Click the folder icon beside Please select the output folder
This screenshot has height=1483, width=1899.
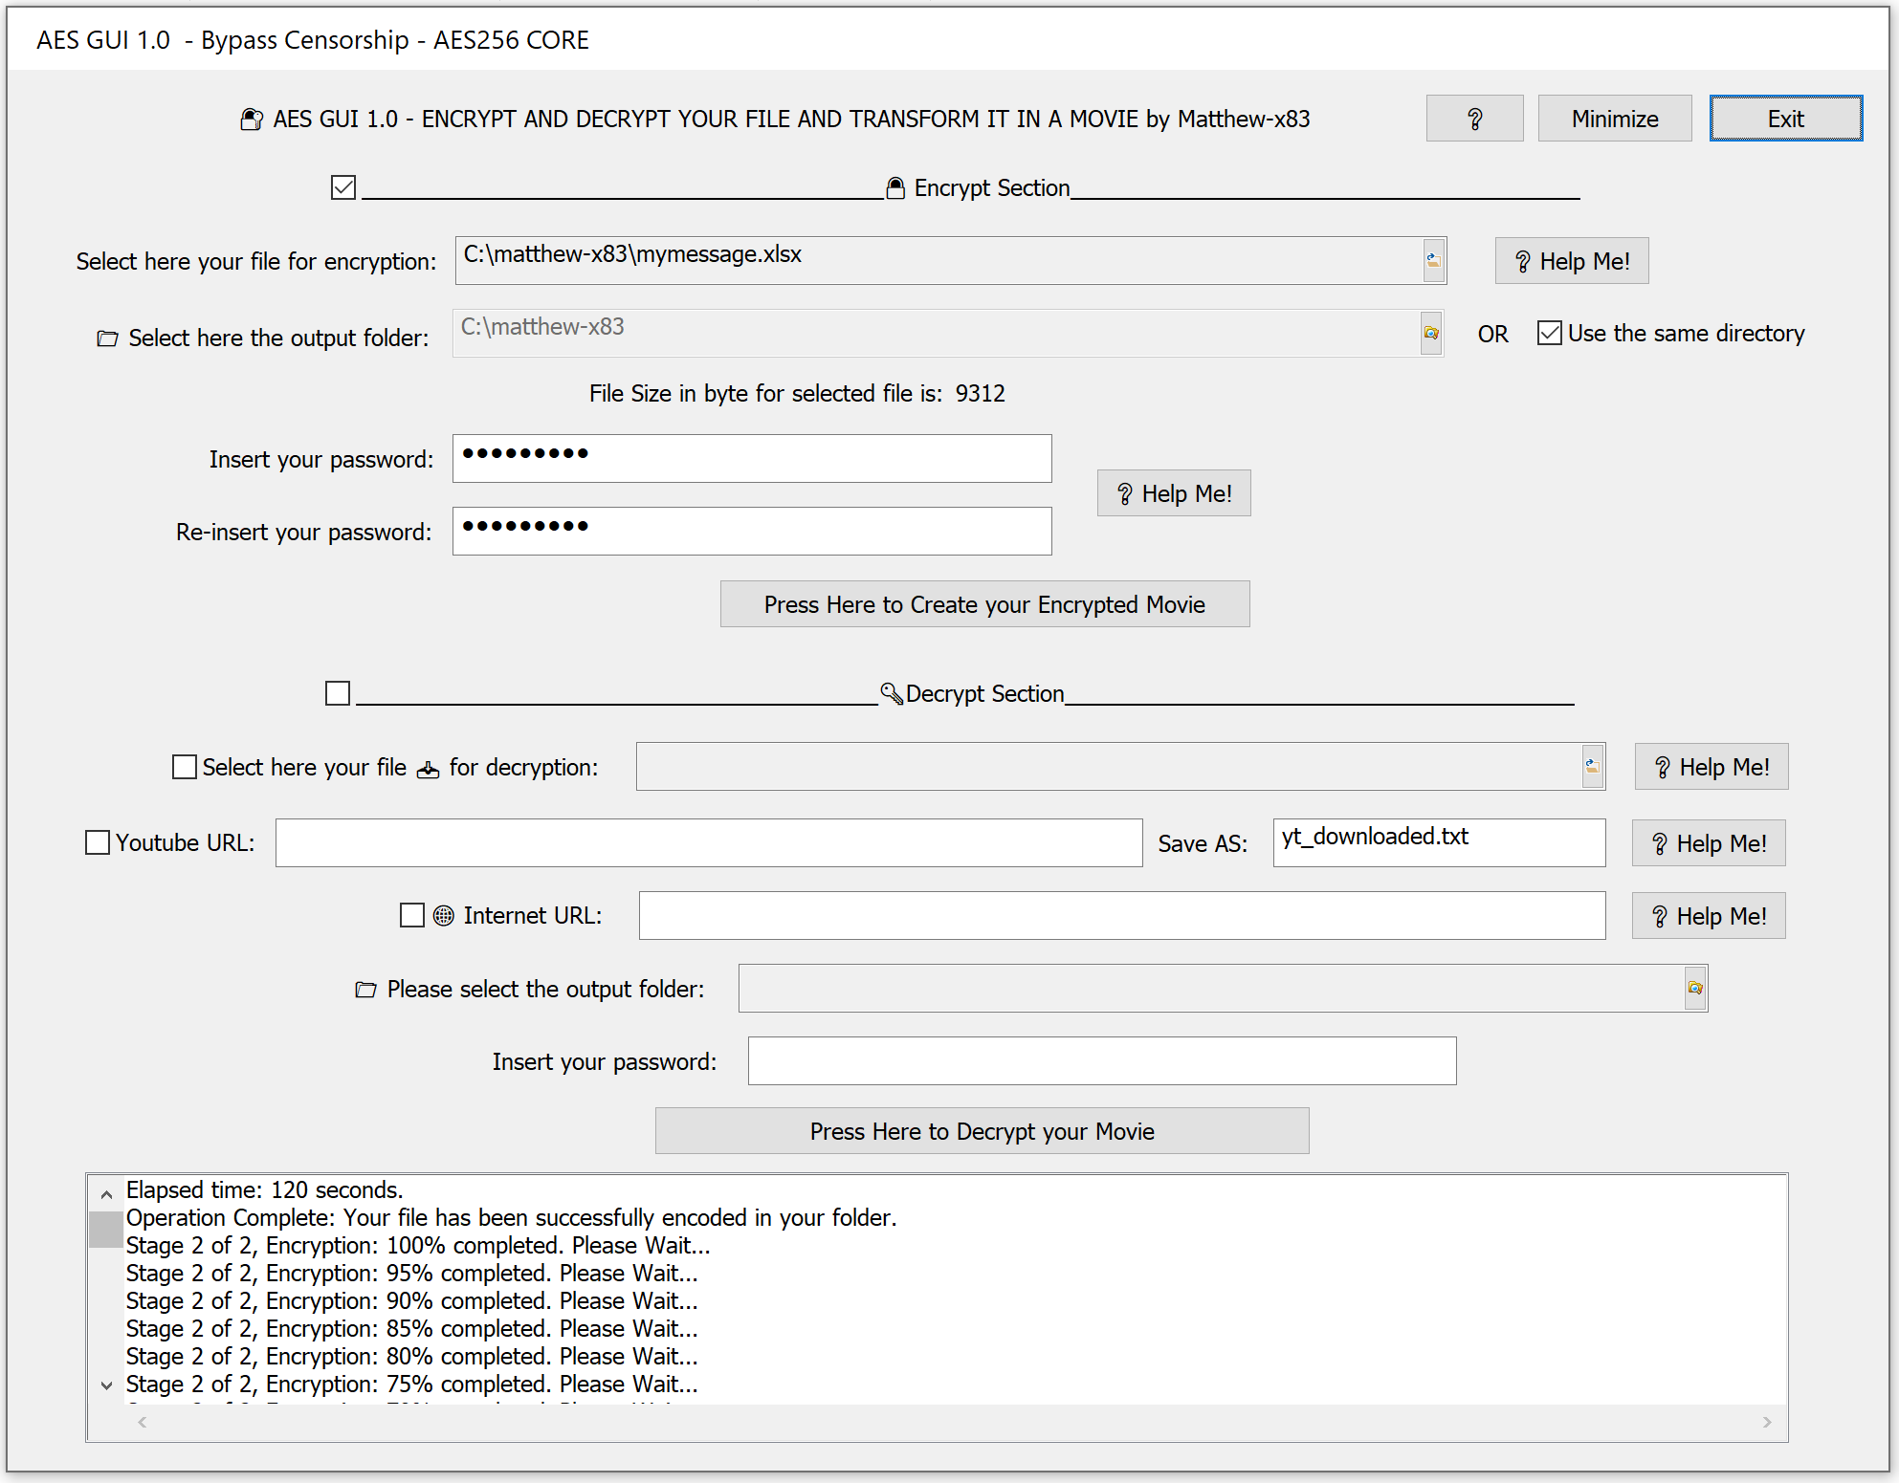pos(365,989)
